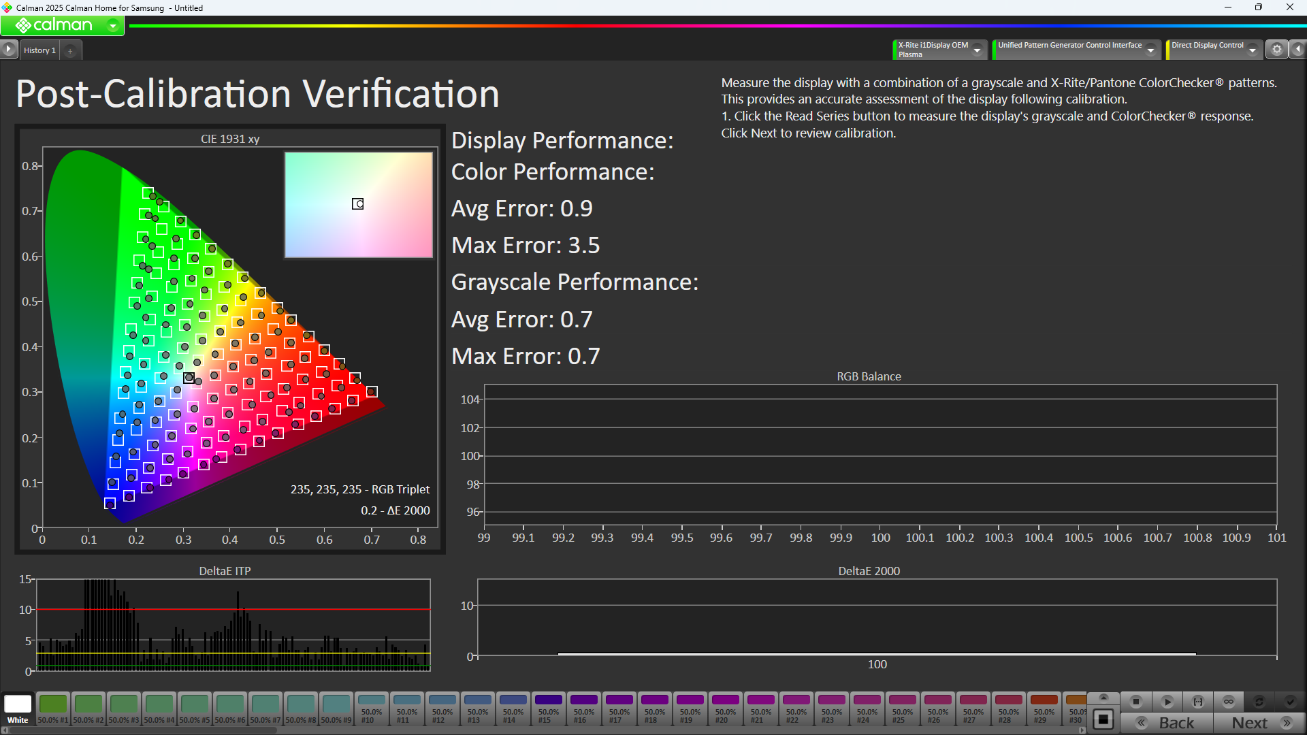This screenshot has height=735, width=1307.
Task: Click the up arrow above pattern window icon
Action: [1103, 698]
